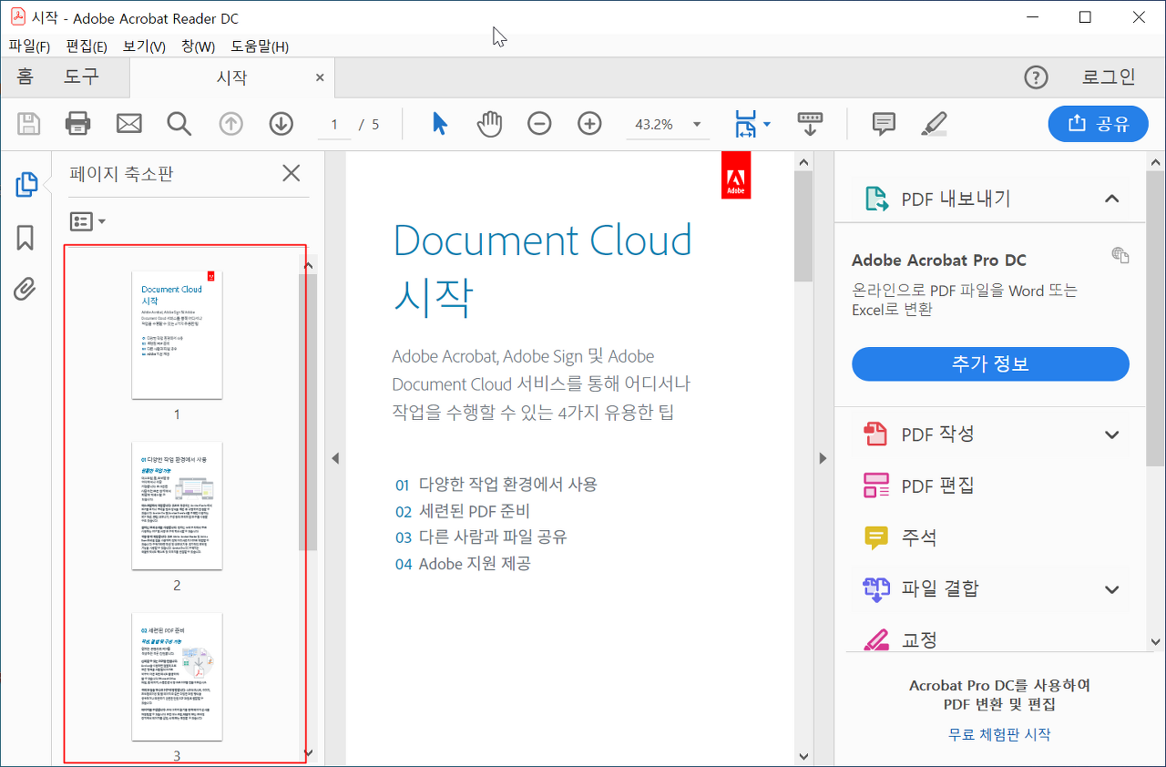
Task: Collapse the right tools pane arrow
Action: pyautogui.click(x=823, y=458)
